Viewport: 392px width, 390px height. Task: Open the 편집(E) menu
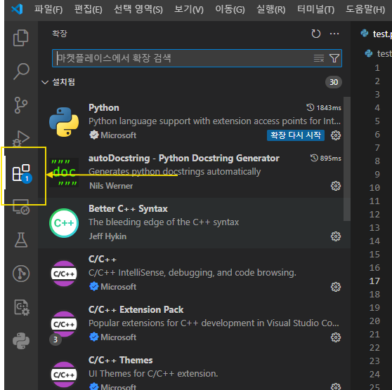point(89,10)
